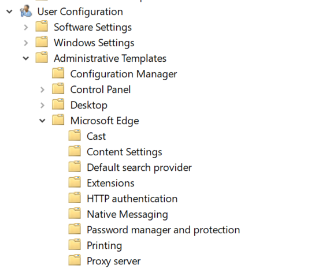Click the Cast folder icon
Image resolution: width=326 pixels, height=269 pixels.
(x=75, y=136)
